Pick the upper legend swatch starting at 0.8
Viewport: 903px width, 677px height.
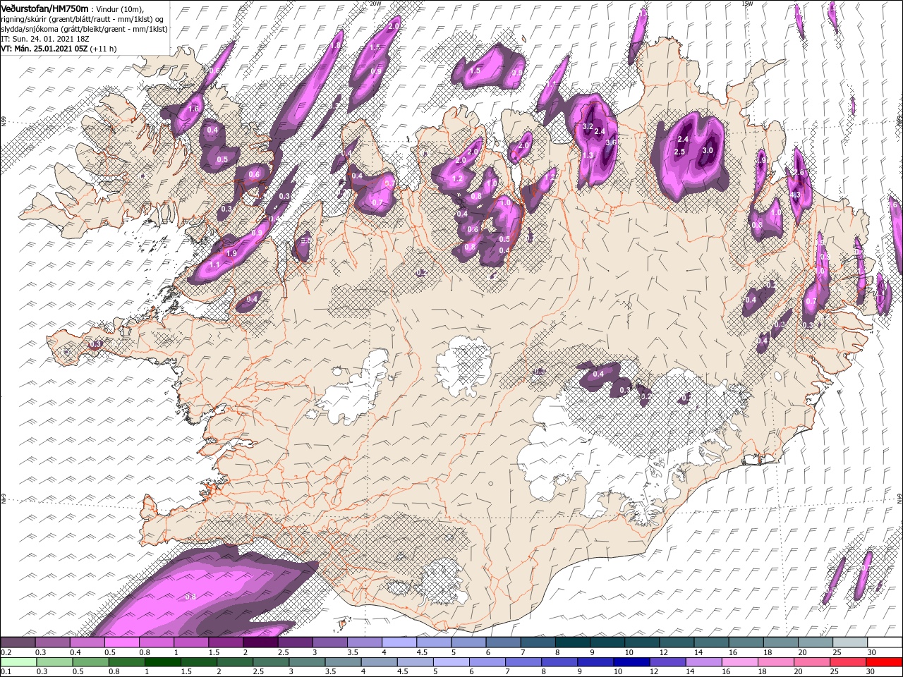coord(157,642)
